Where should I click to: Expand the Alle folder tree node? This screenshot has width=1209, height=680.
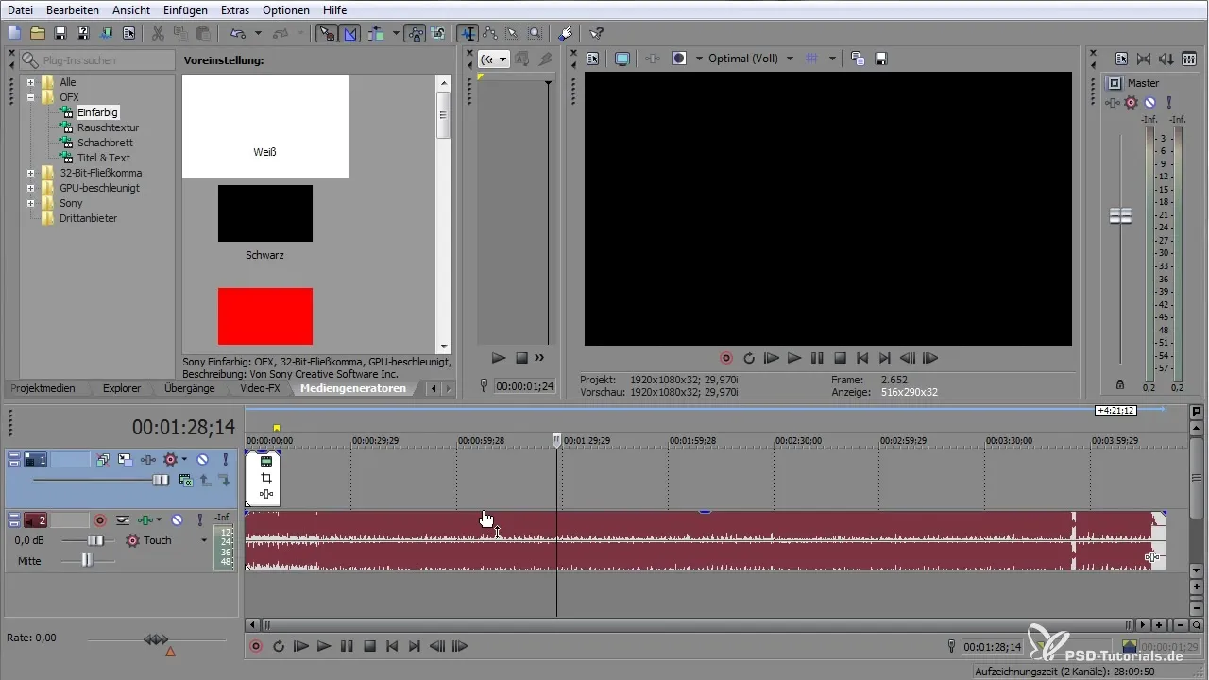[30, 82]
